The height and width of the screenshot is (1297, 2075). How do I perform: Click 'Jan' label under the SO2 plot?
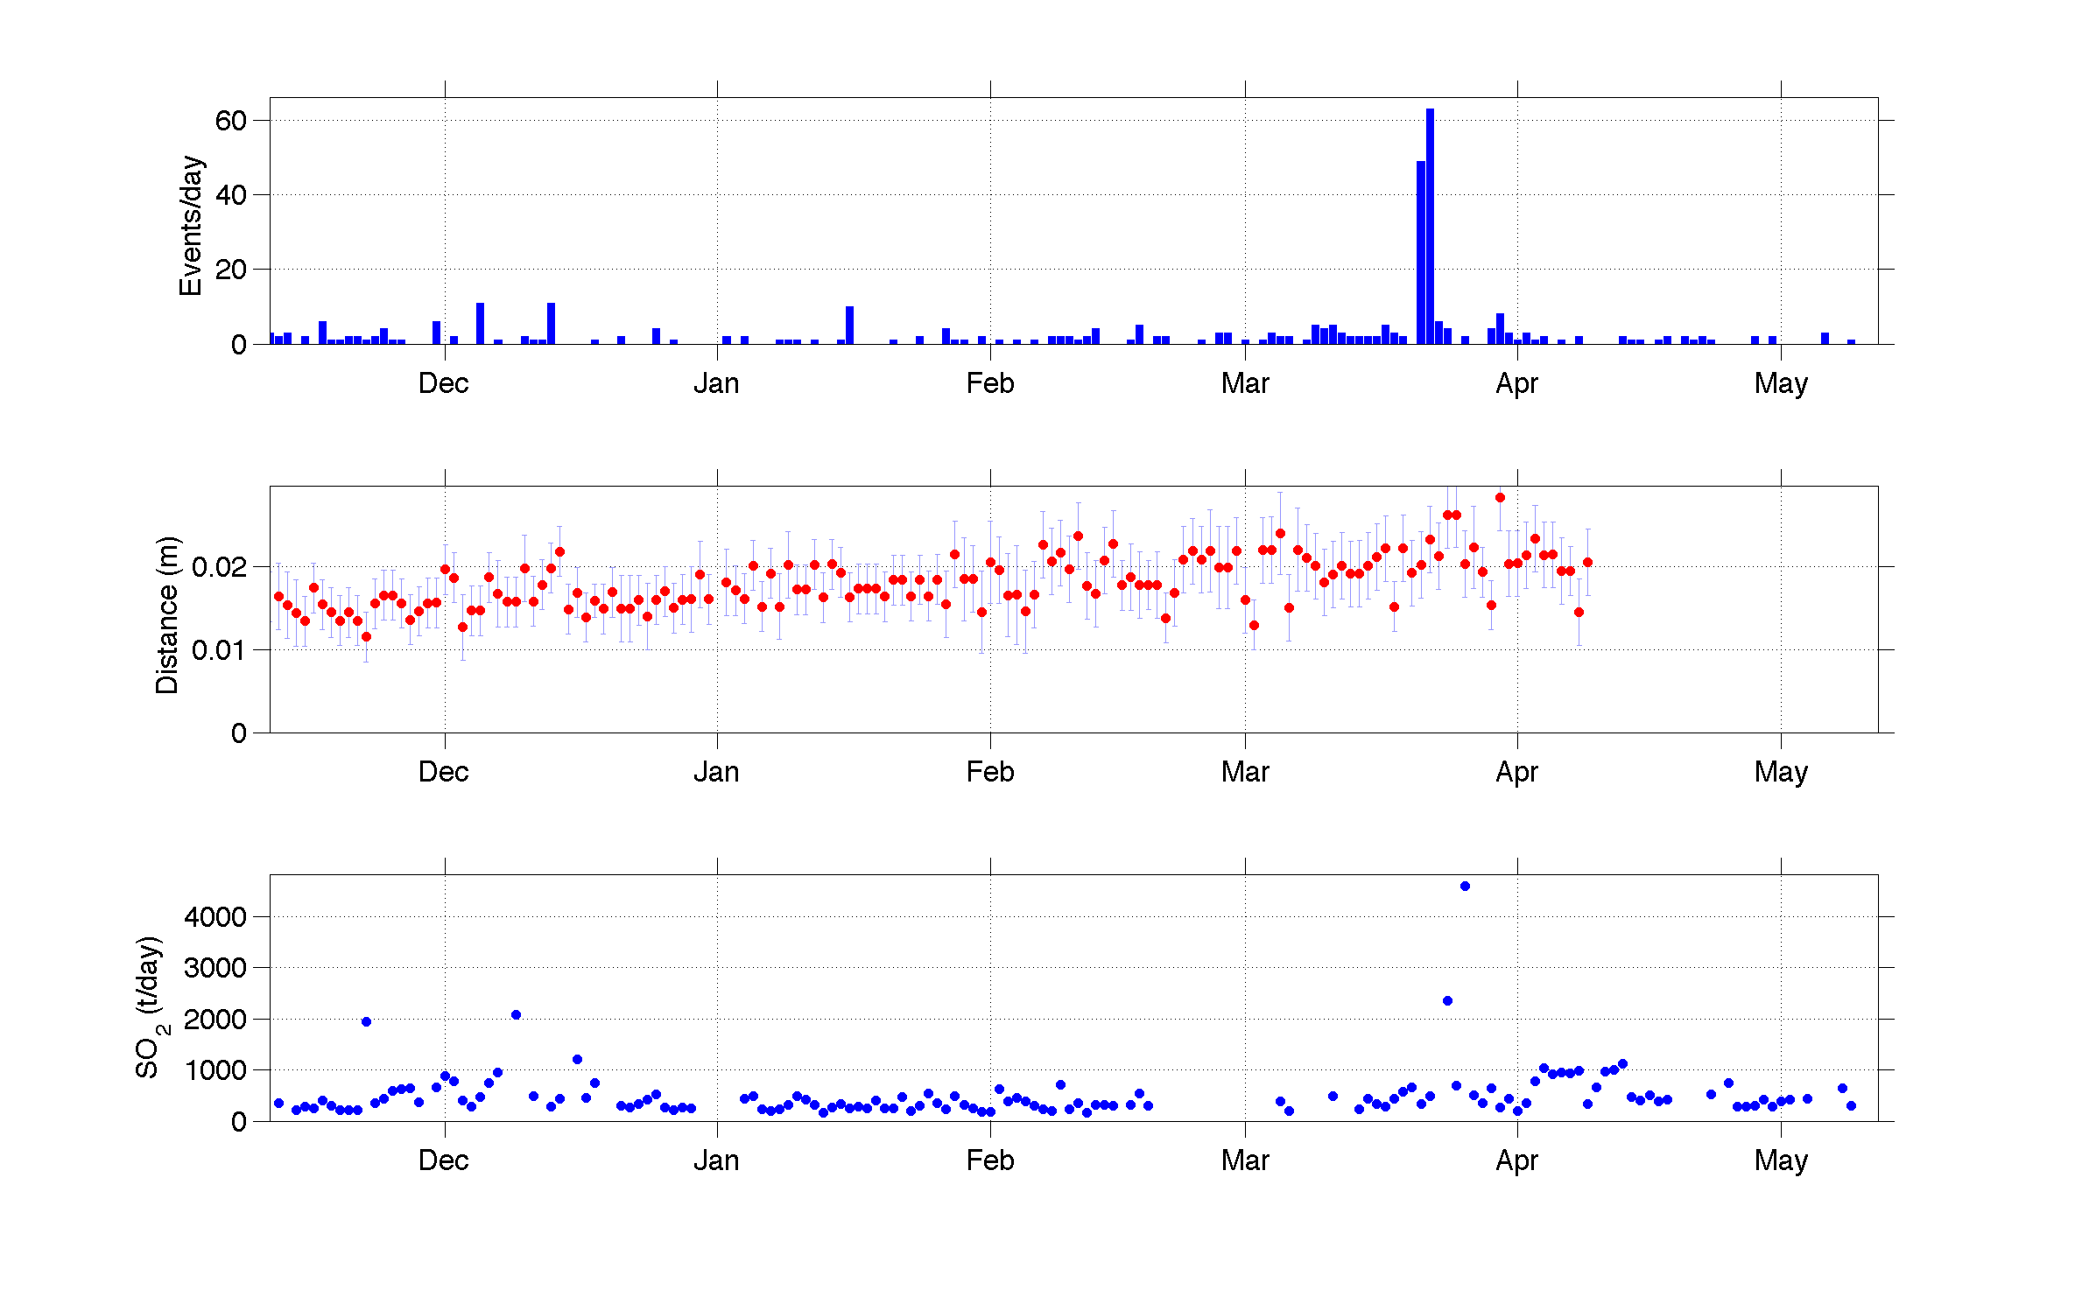[716, 1160]
